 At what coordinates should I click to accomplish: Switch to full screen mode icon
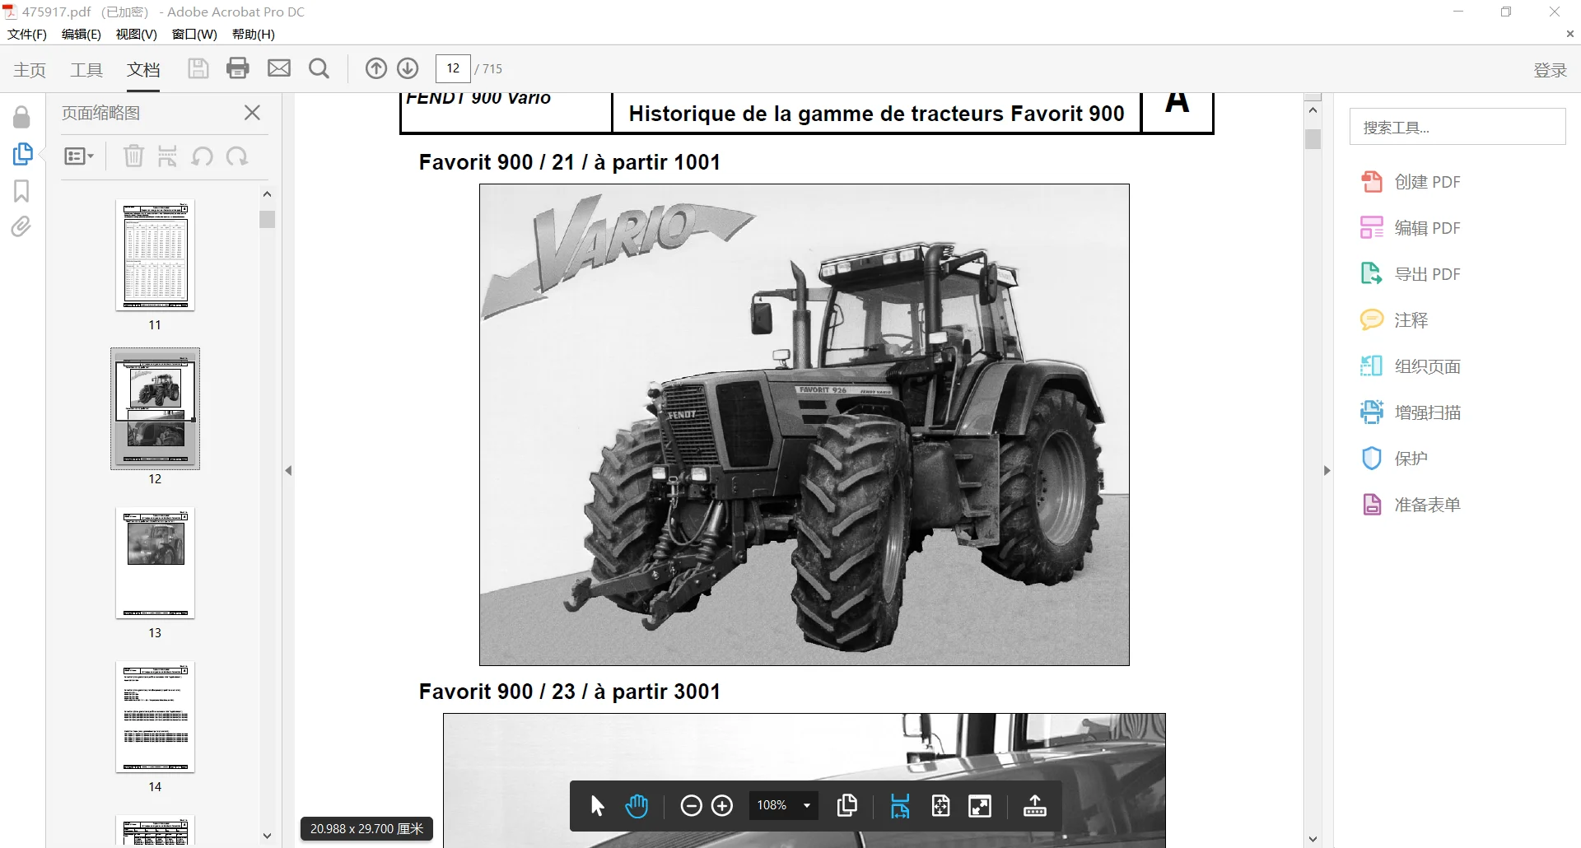coord(980,806)
